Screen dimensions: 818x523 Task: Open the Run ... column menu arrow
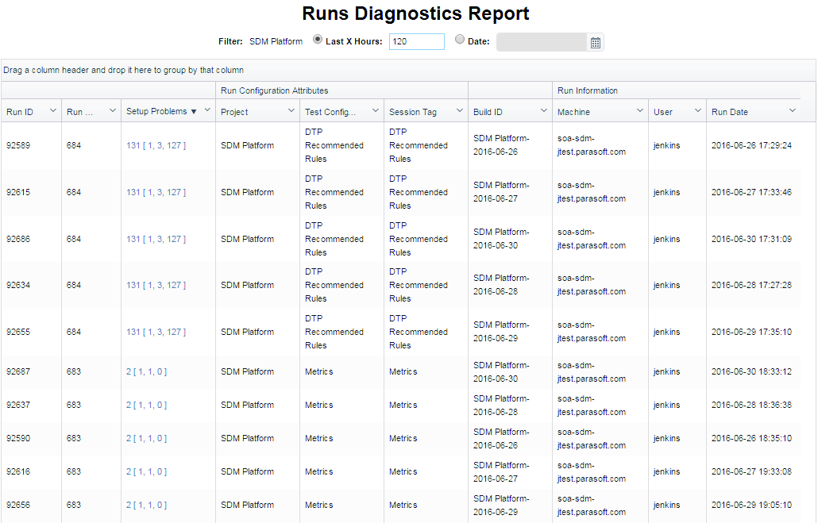click(x=112, y=110)
